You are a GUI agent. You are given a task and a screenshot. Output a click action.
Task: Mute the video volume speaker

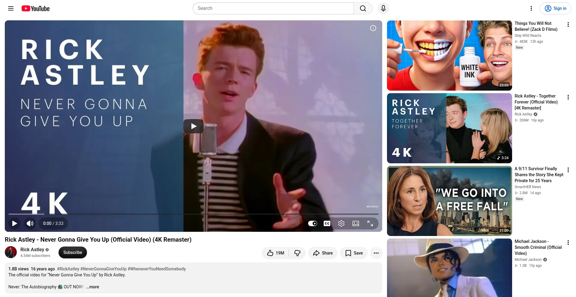coord(30,223)
